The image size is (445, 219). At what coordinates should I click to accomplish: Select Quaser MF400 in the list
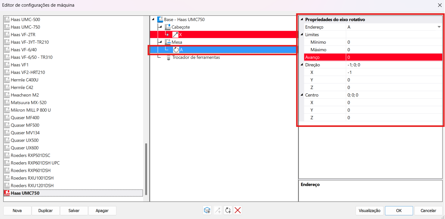pyautogui.click(x=25, y=118)
